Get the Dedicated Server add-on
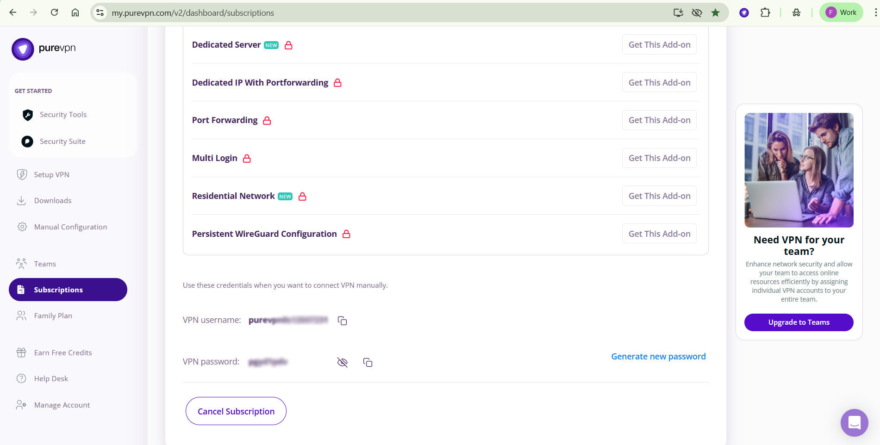This screenshot has width=880, height=445. point(659,44)
